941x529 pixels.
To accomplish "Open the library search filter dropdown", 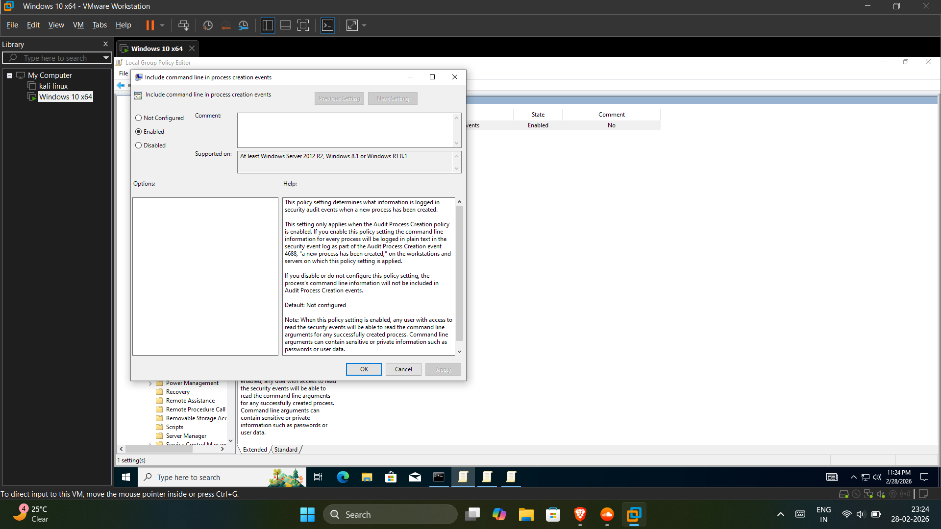I will pyautogui.click(x=106, y=58).
